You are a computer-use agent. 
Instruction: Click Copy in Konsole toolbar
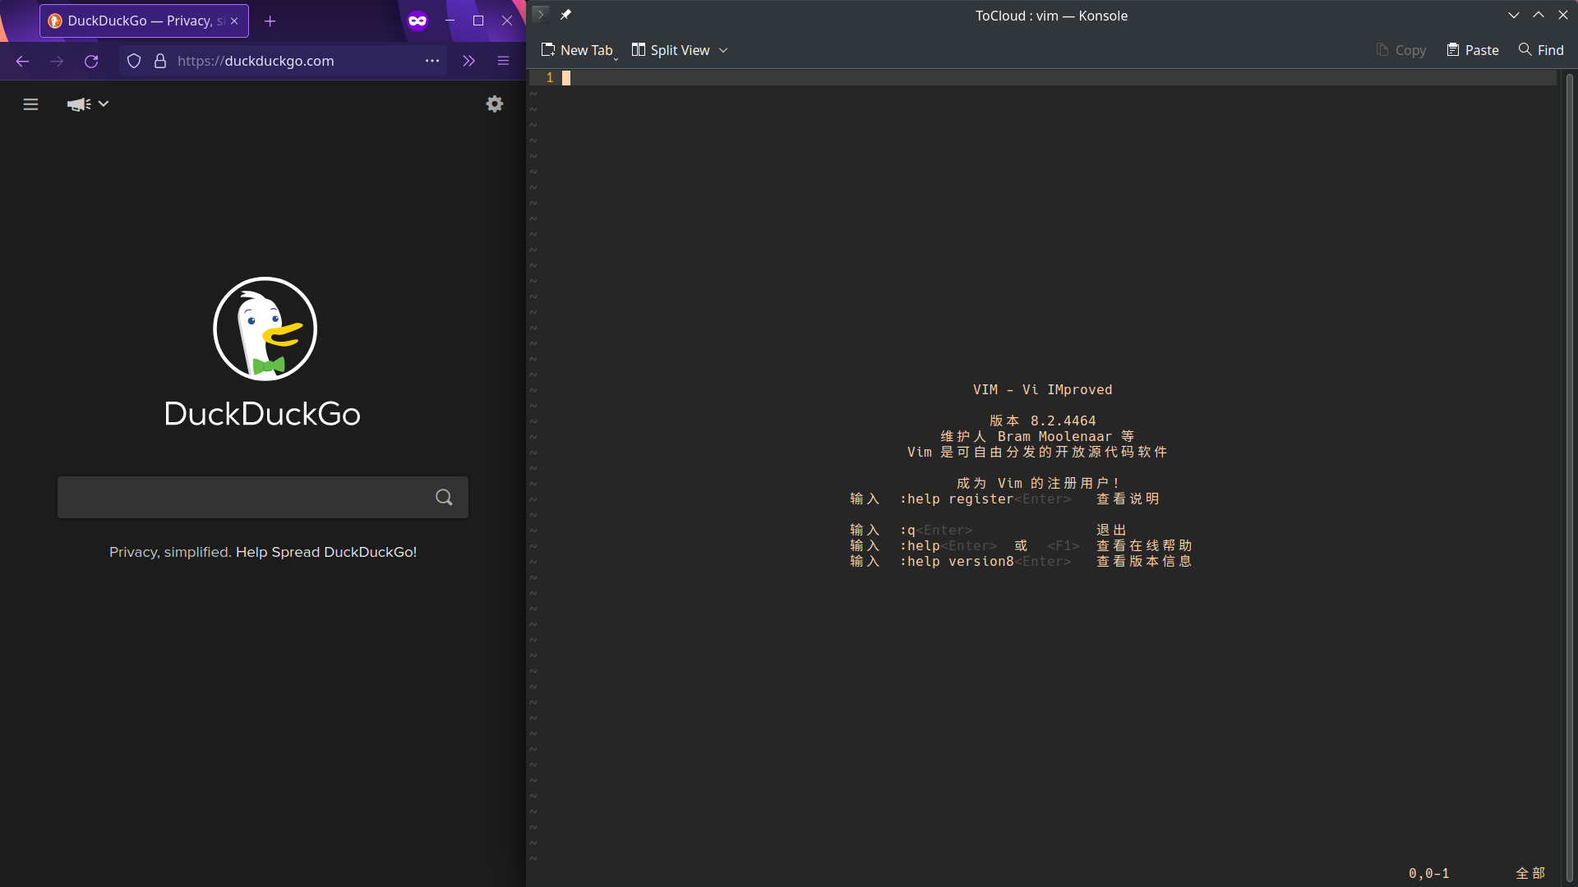(x=1401, y=50)
